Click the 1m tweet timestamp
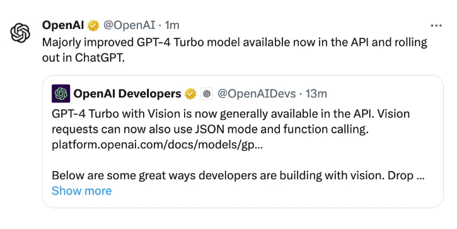The height and width of the screenshot is (229, 457). [x=172, y=25]
